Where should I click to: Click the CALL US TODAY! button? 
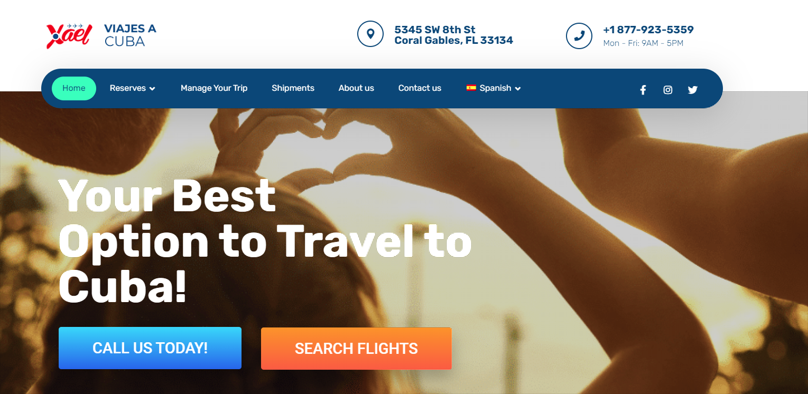pyautogui.click(x=150, y=348)
